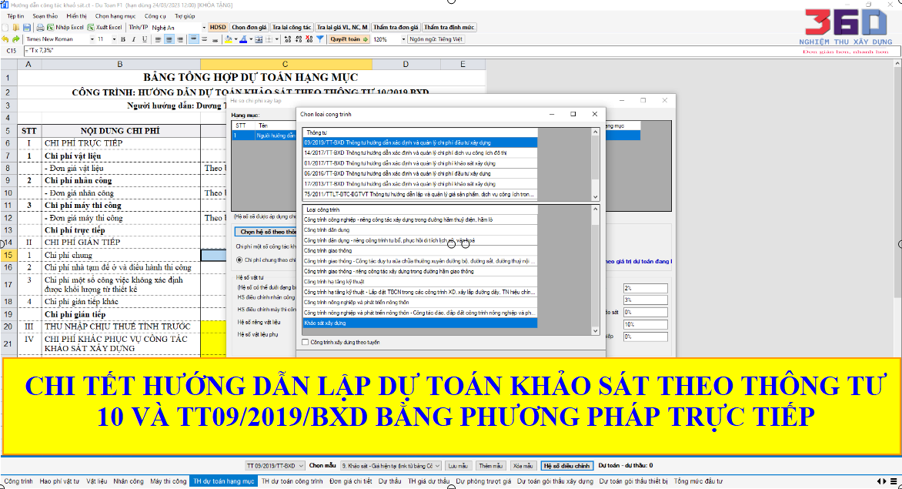The height and width of the screenshot is (489, 902).
Task: Click the Chọn đơn giá button
Action: pyautogui.click(x=249, y=27)
